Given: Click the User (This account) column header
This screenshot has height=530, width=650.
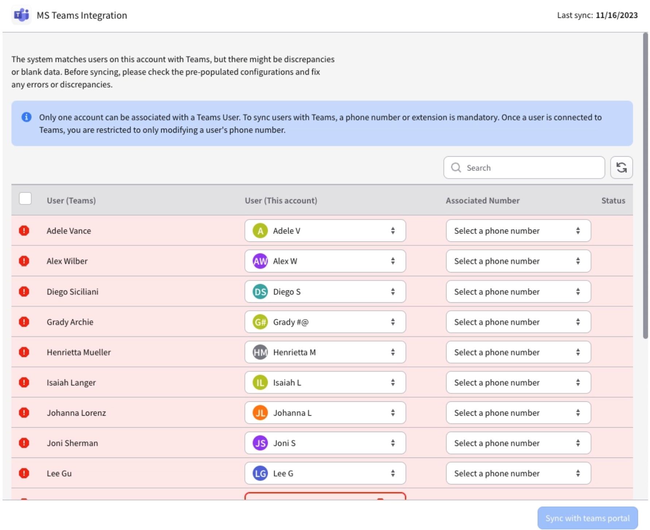Looking at the screenshot, I should click(x=281, y=200).
